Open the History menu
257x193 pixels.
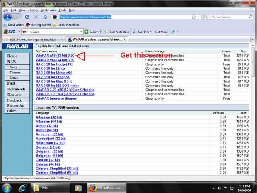[33, 10]
